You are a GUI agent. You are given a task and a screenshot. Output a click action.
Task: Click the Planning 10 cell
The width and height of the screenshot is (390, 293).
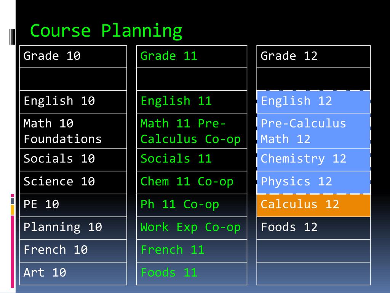[73, 228]
